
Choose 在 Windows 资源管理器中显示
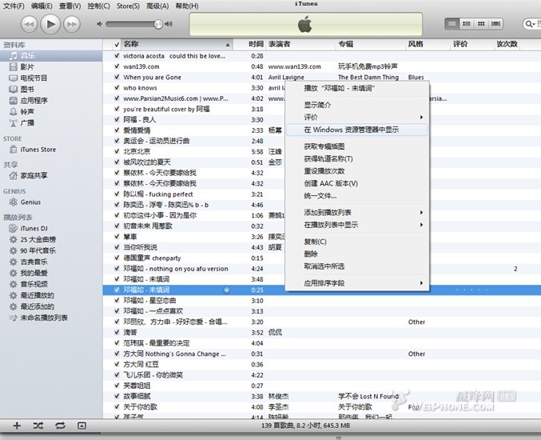point(357,130)
